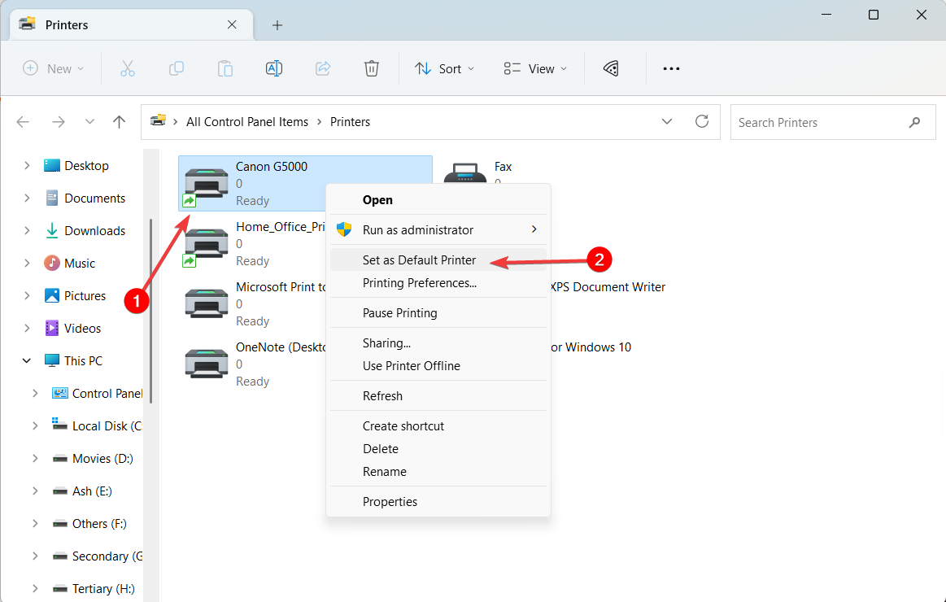Click the Copy icon in the toolbar
The image size is (946, 602).
click(177, 68)
